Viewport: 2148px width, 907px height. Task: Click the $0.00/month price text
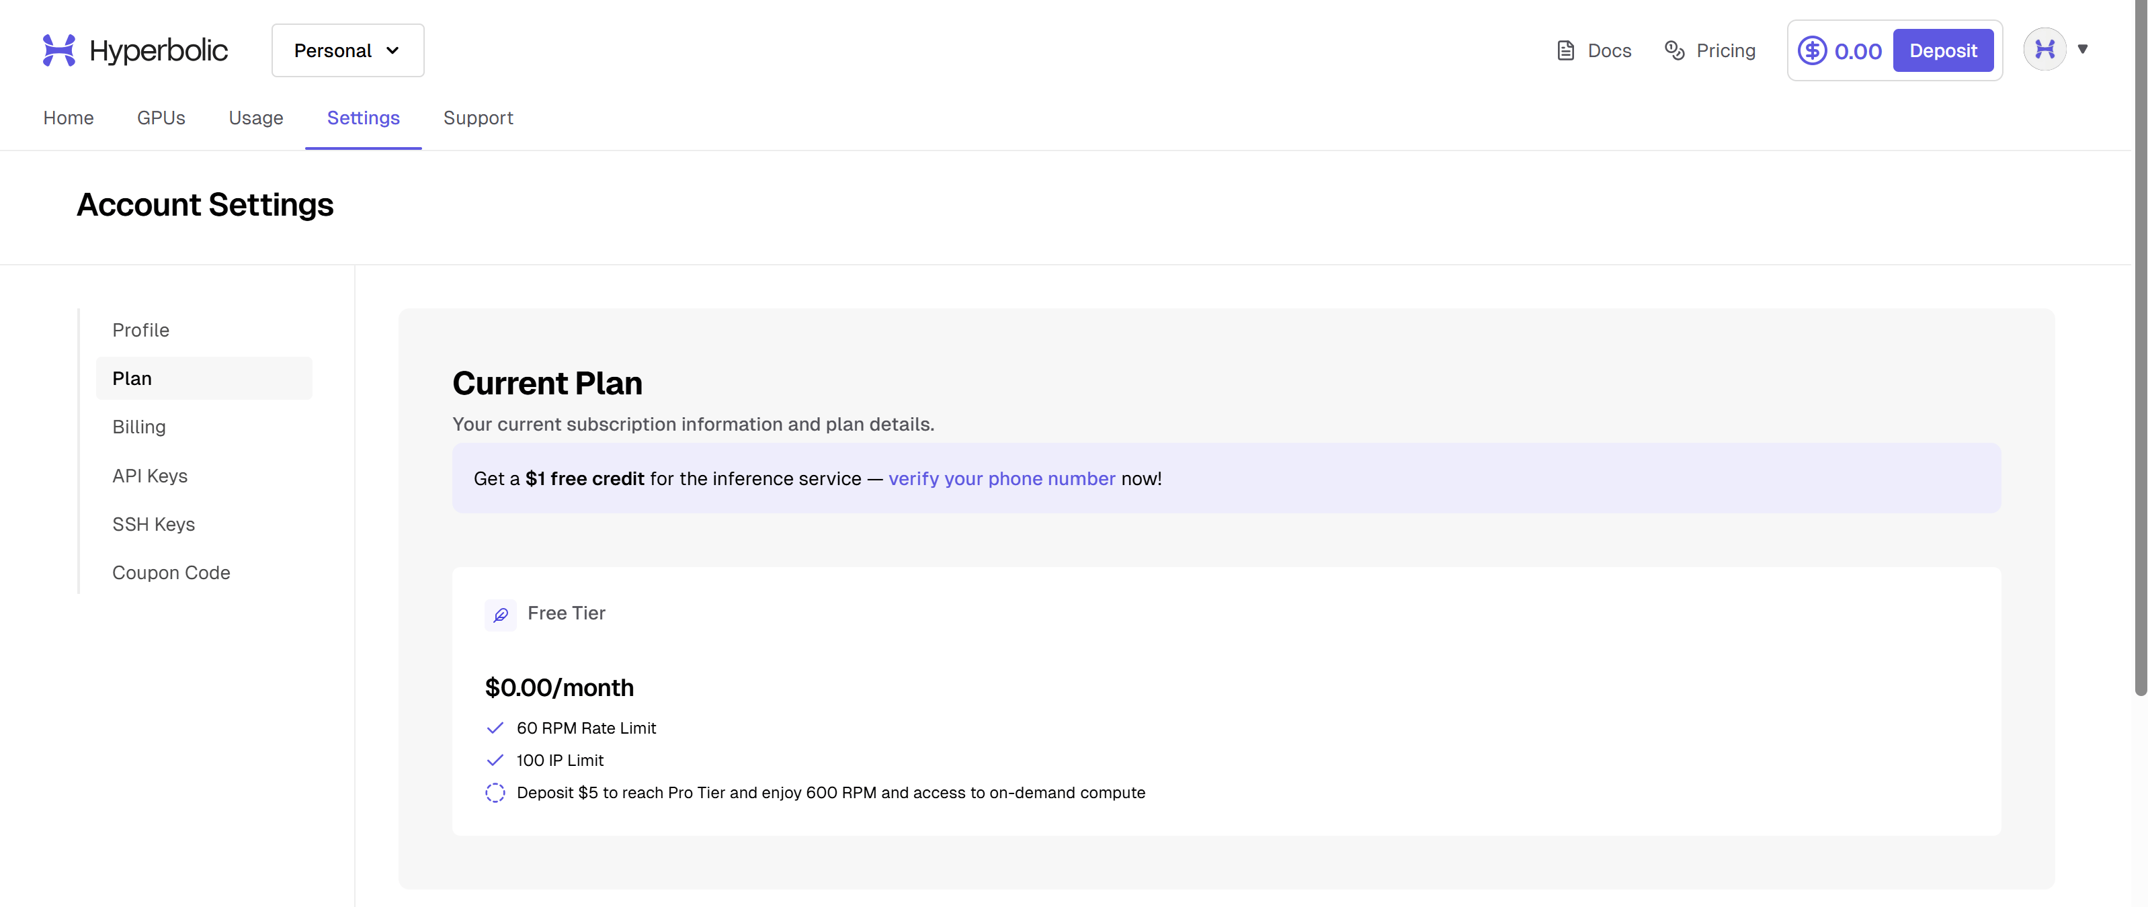(x=559, y=688)
